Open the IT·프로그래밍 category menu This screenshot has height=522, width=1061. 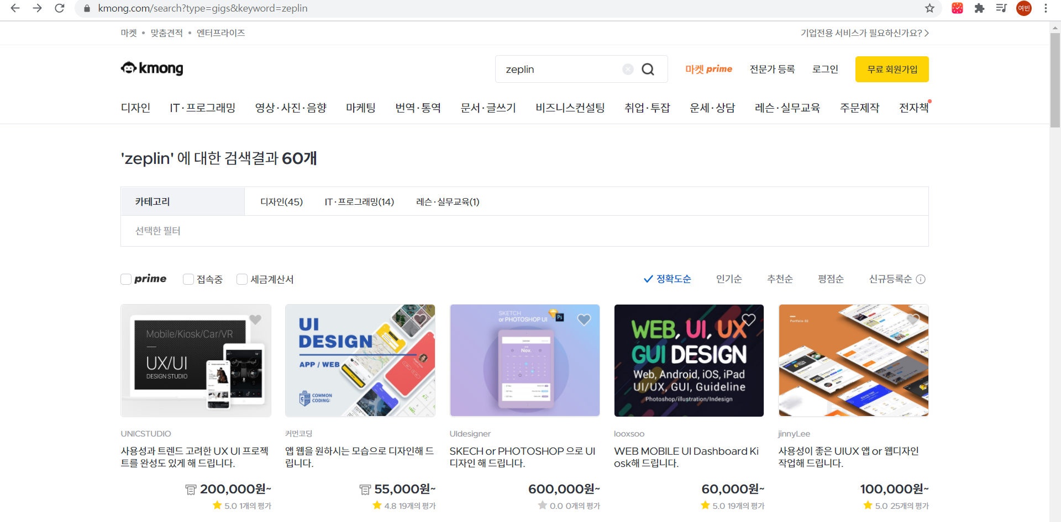click(202, 108)
